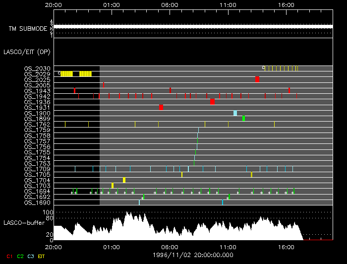347x264 pixels.
Task: Click the yellow block in the OS_1703 row
Action: [113, 186]
